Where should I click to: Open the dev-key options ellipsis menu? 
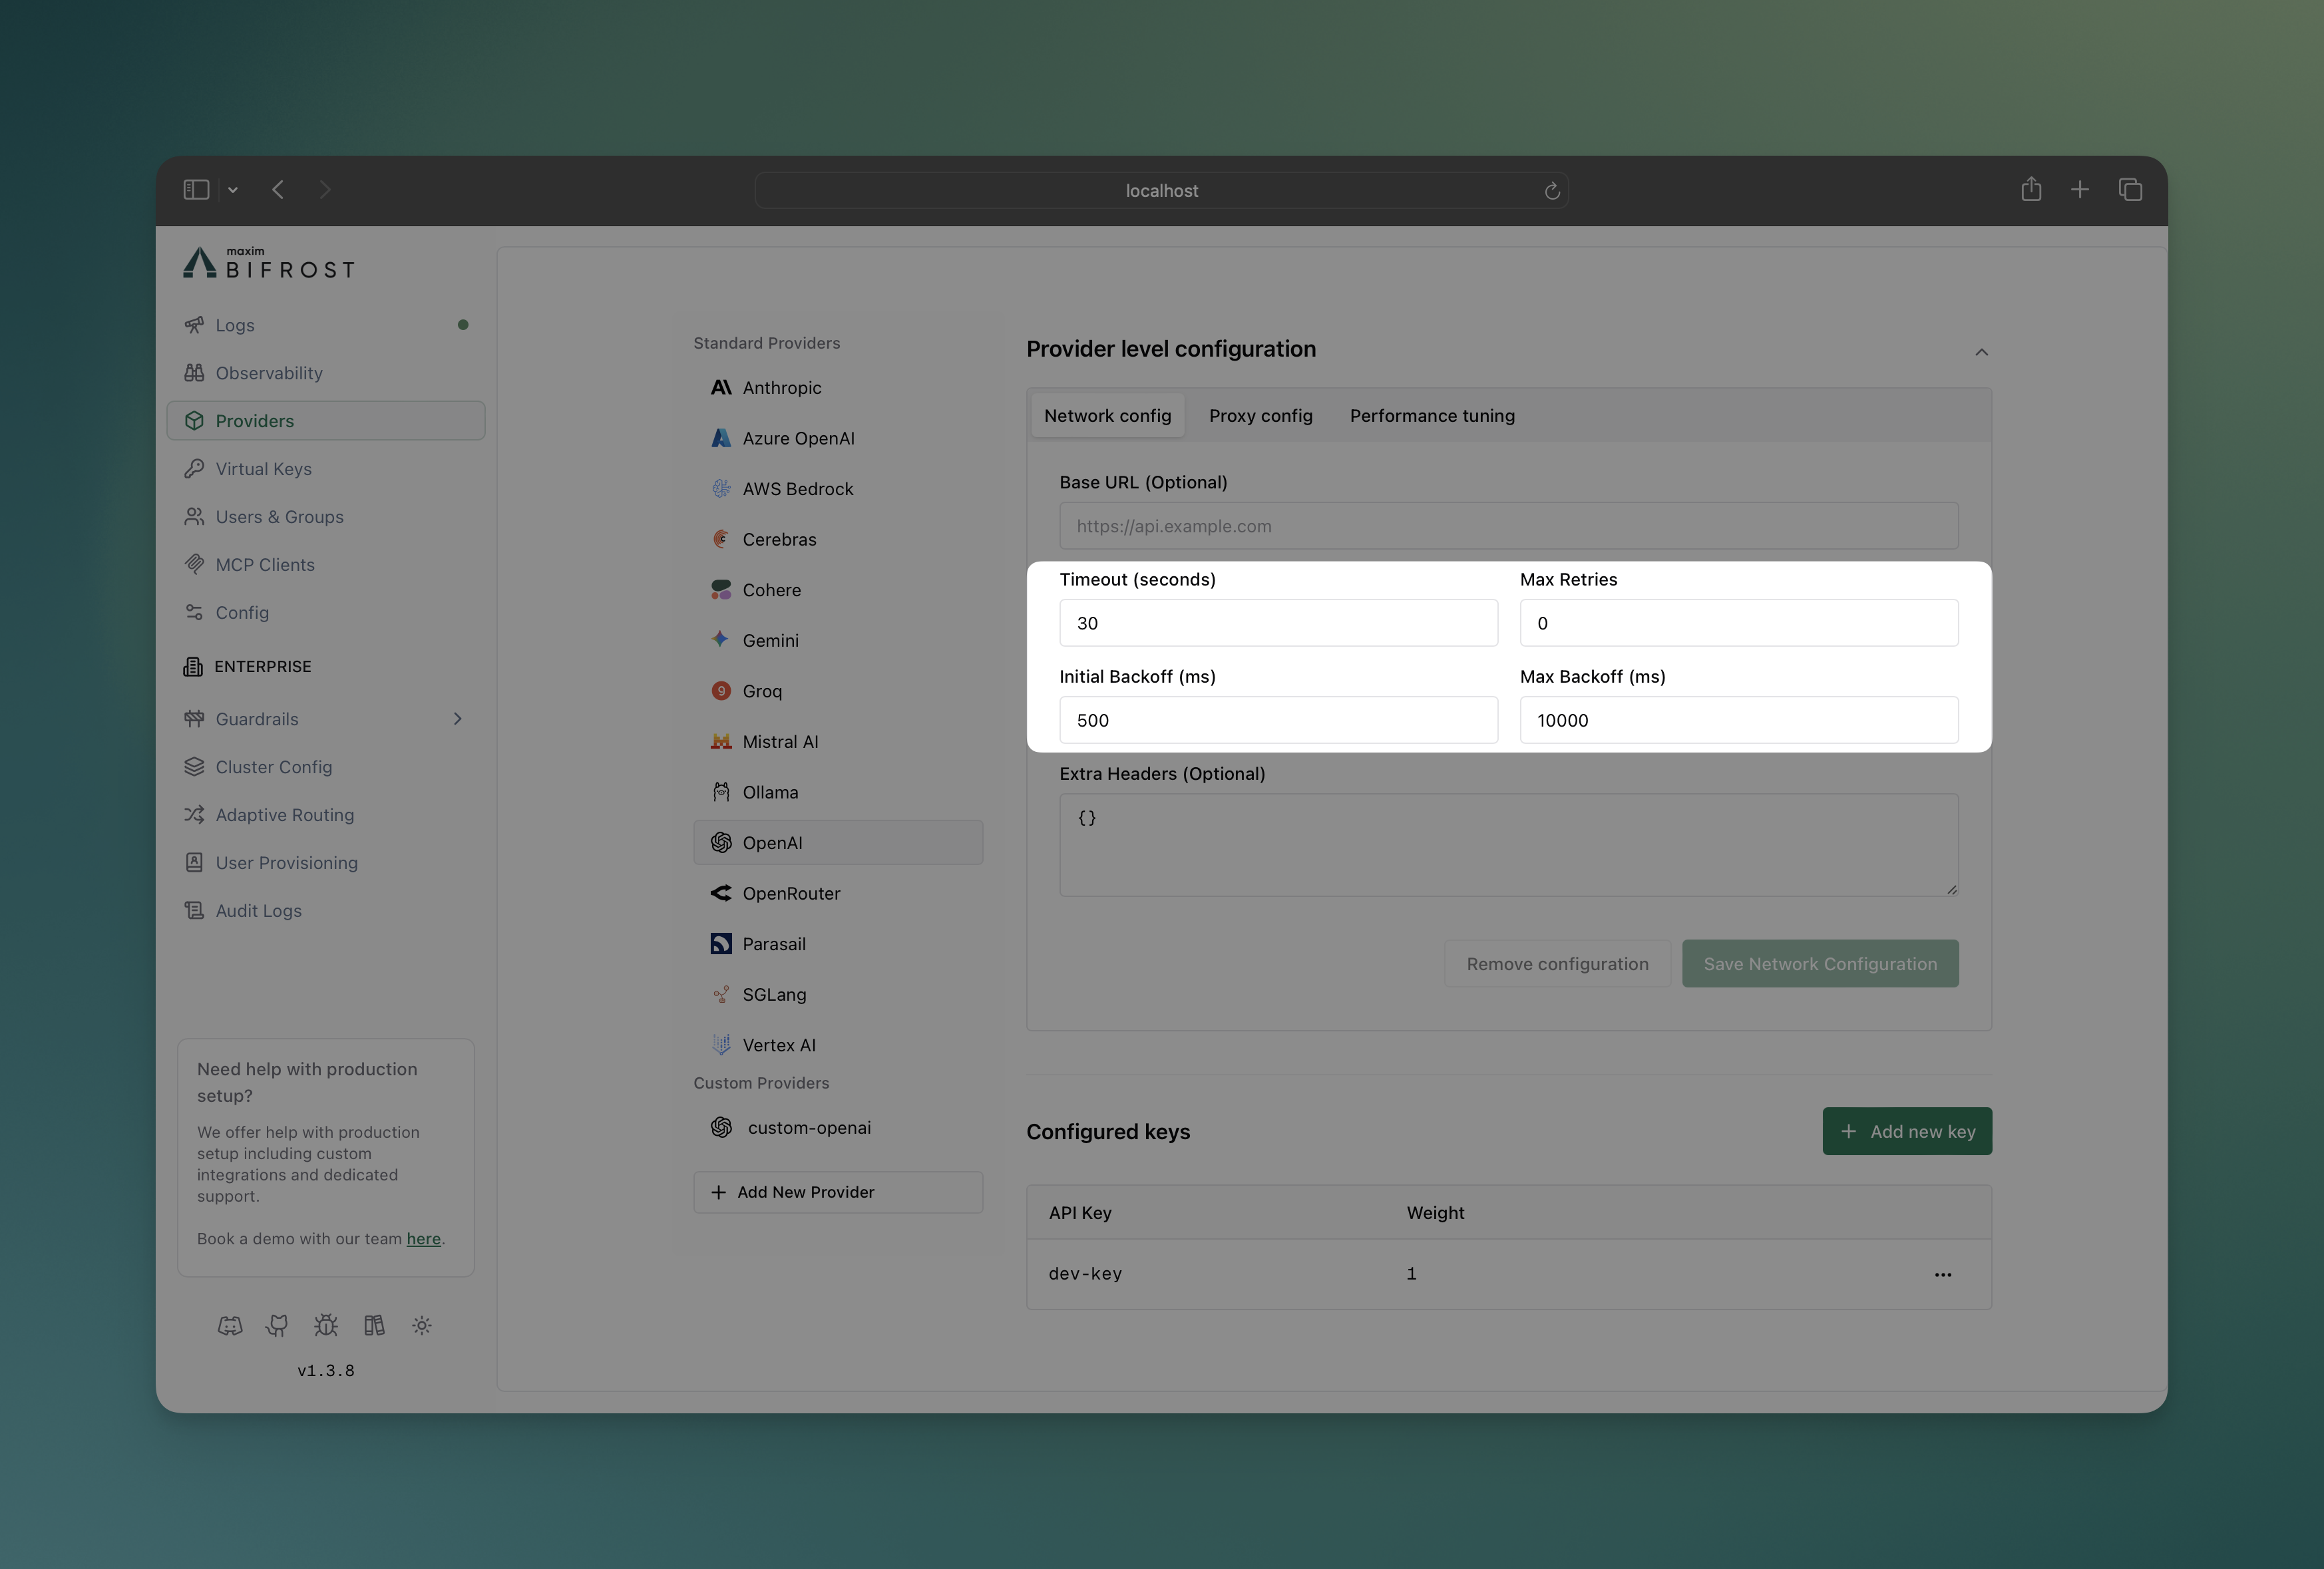(1943, 1274)
